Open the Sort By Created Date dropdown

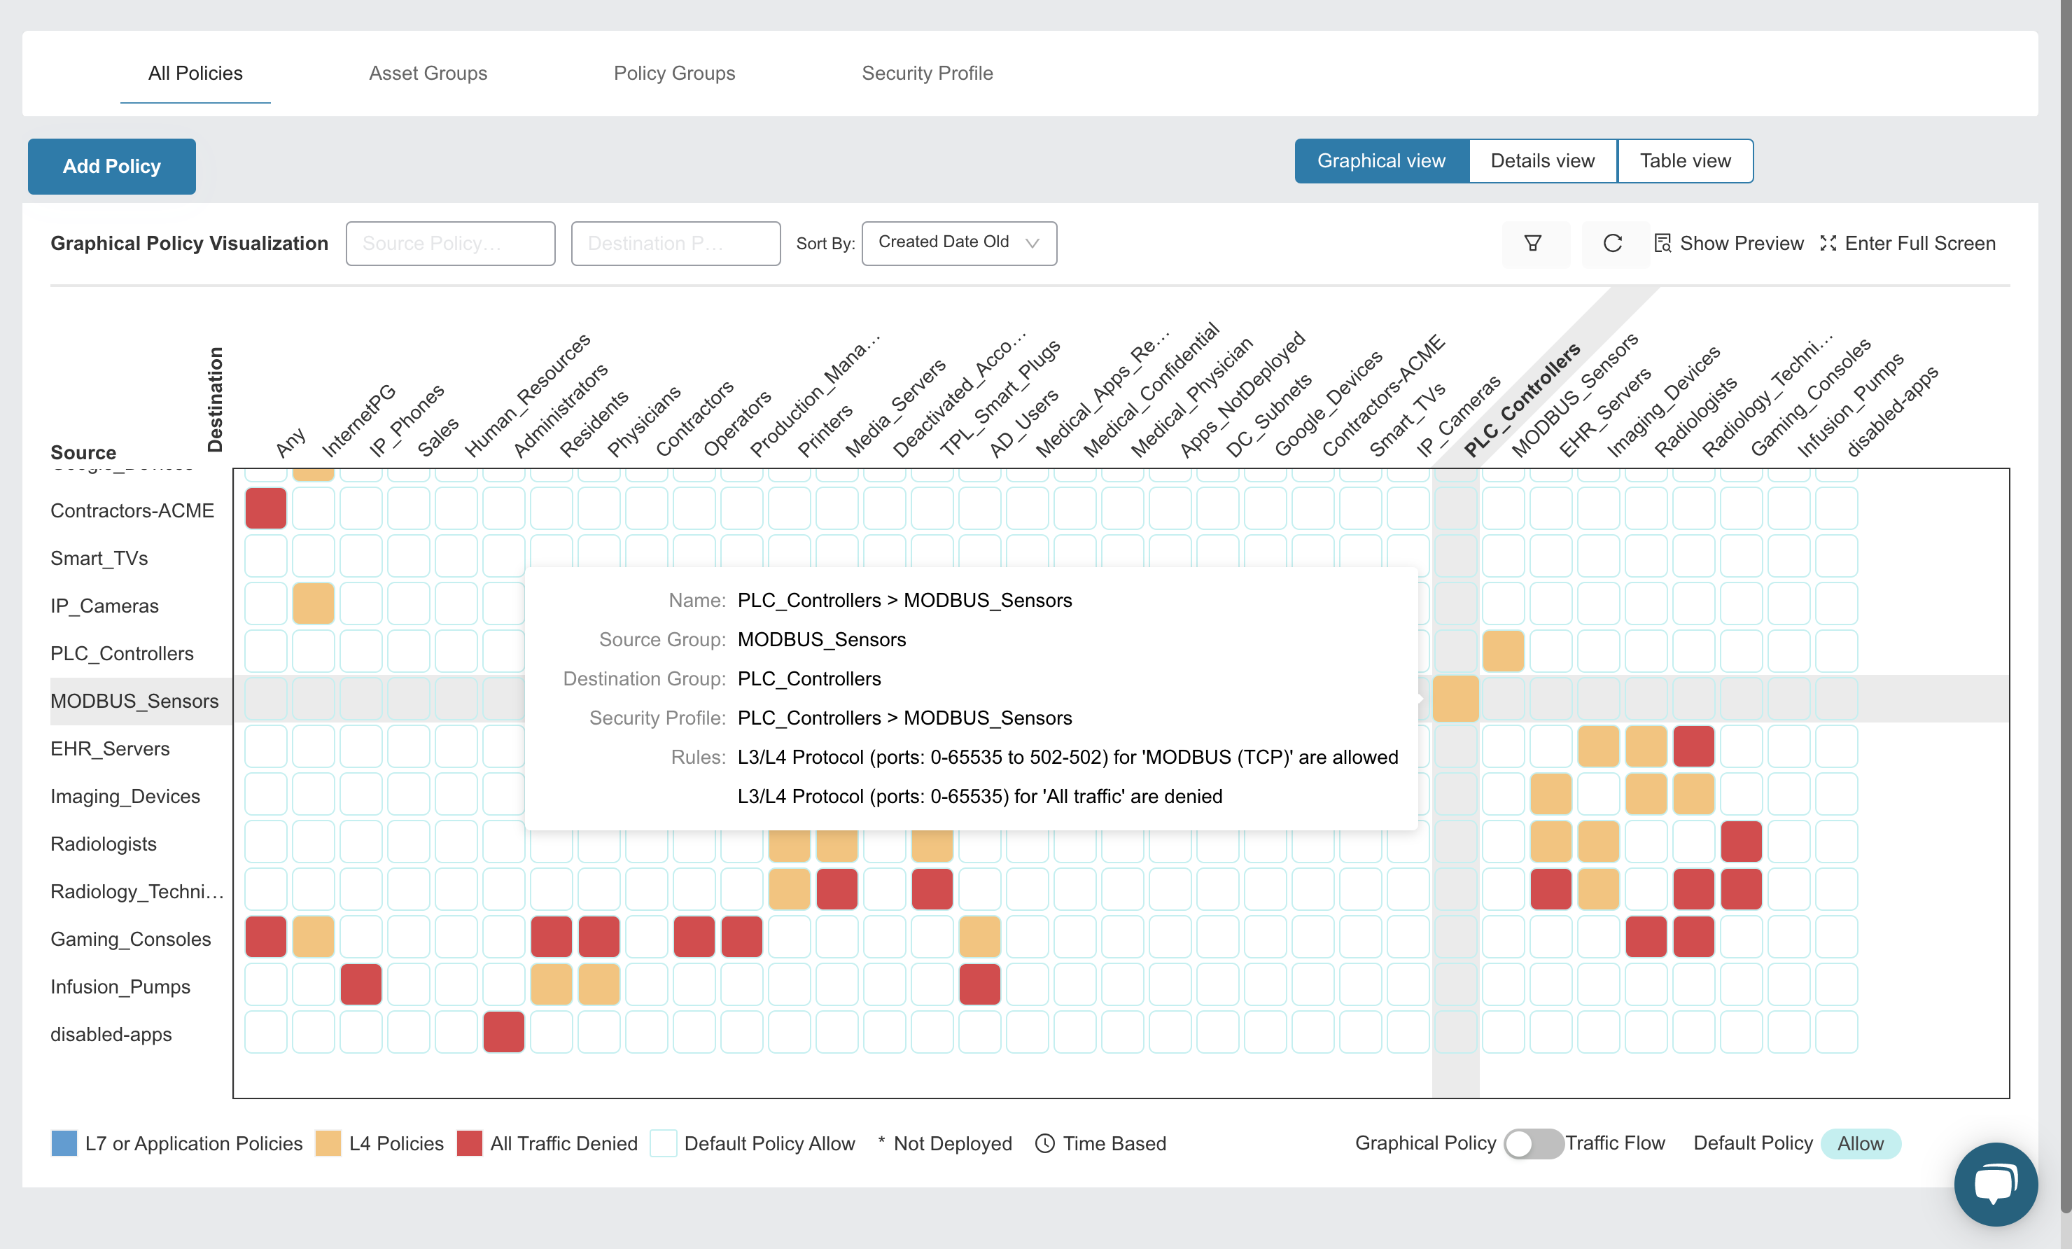958,243
